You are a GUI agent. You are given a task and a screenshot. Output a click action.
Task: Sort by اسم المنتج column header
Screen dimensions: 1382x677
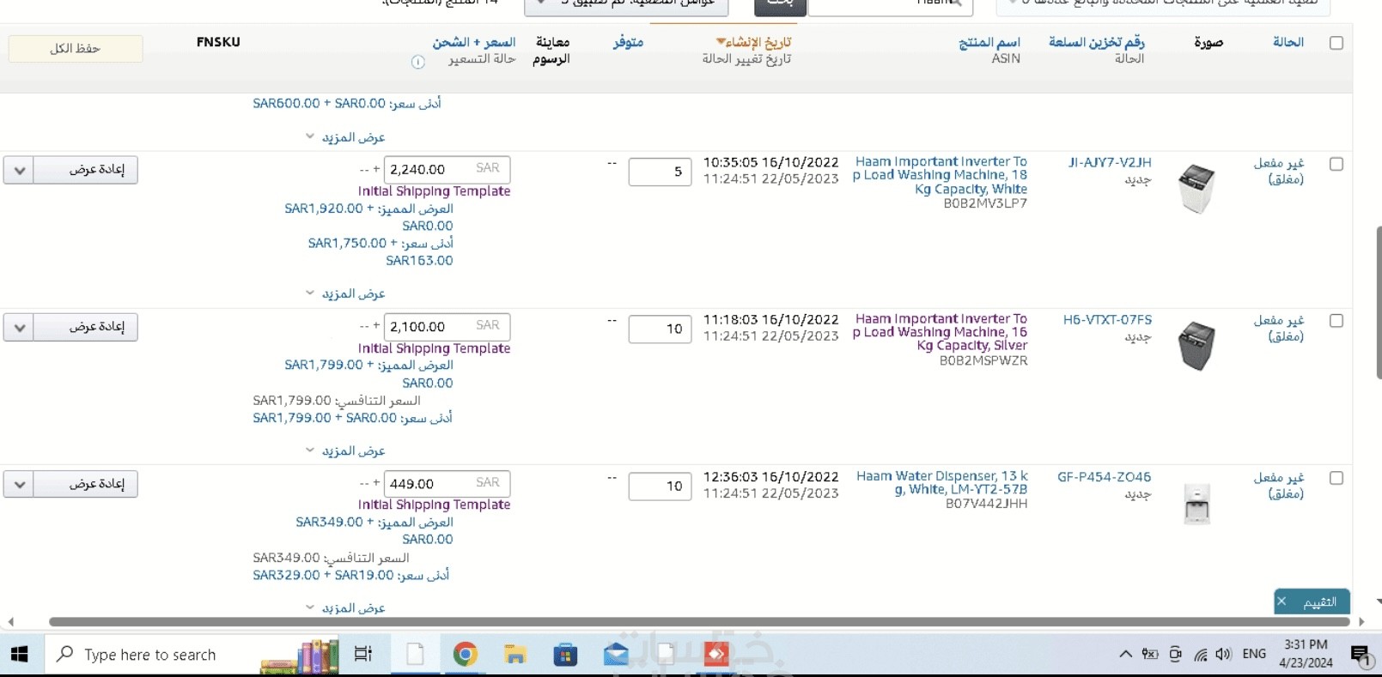pos(989,42)
